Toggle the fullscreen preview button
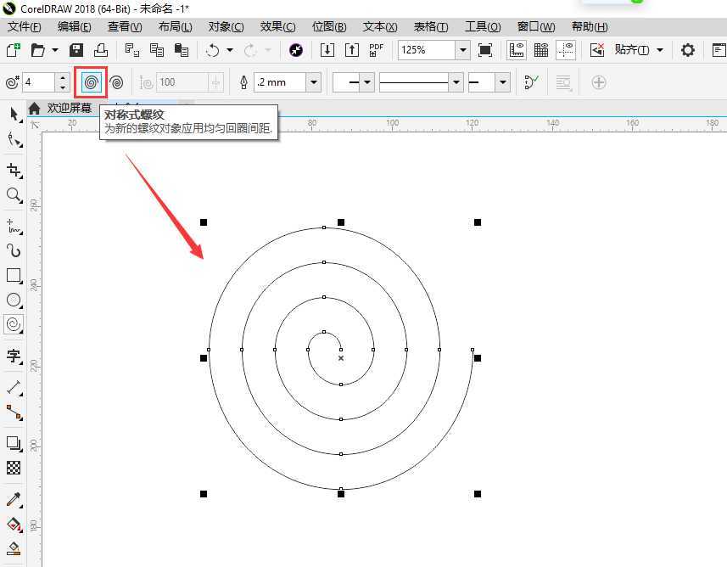 (485, 50)
